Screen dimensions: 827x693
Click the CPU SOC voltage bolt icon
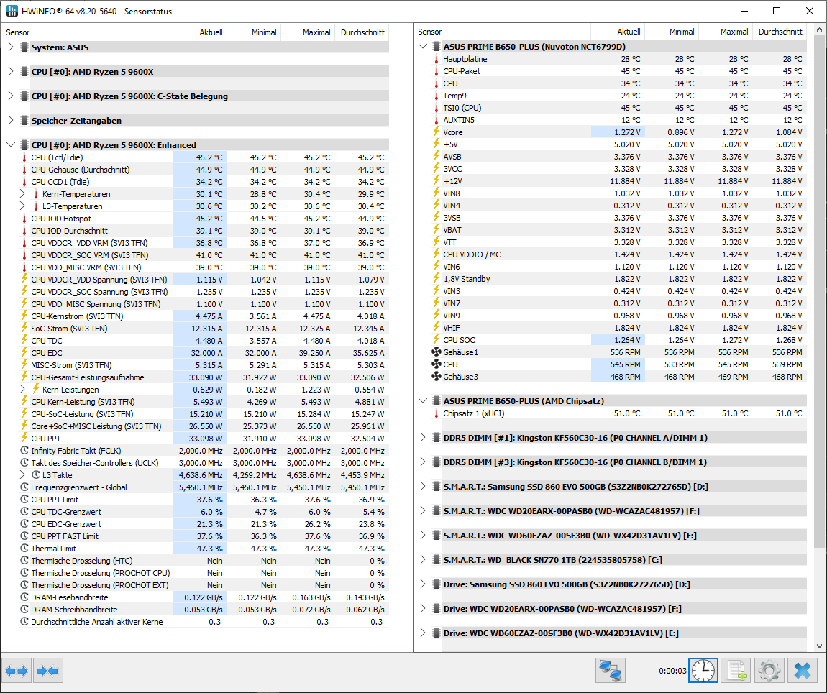point(437,339)
